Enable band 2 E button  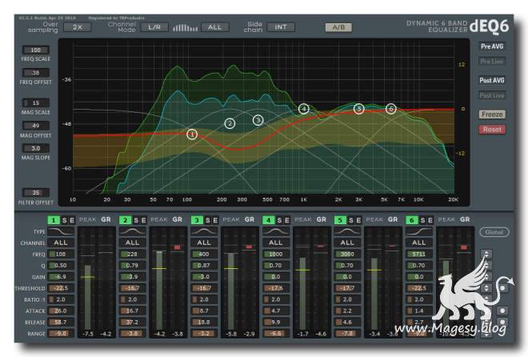[x=143, y=220]
